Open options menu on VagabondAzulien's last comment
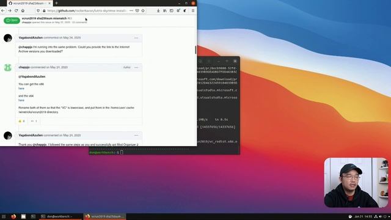This screenshot has width=391, height=220. [136, 136]
